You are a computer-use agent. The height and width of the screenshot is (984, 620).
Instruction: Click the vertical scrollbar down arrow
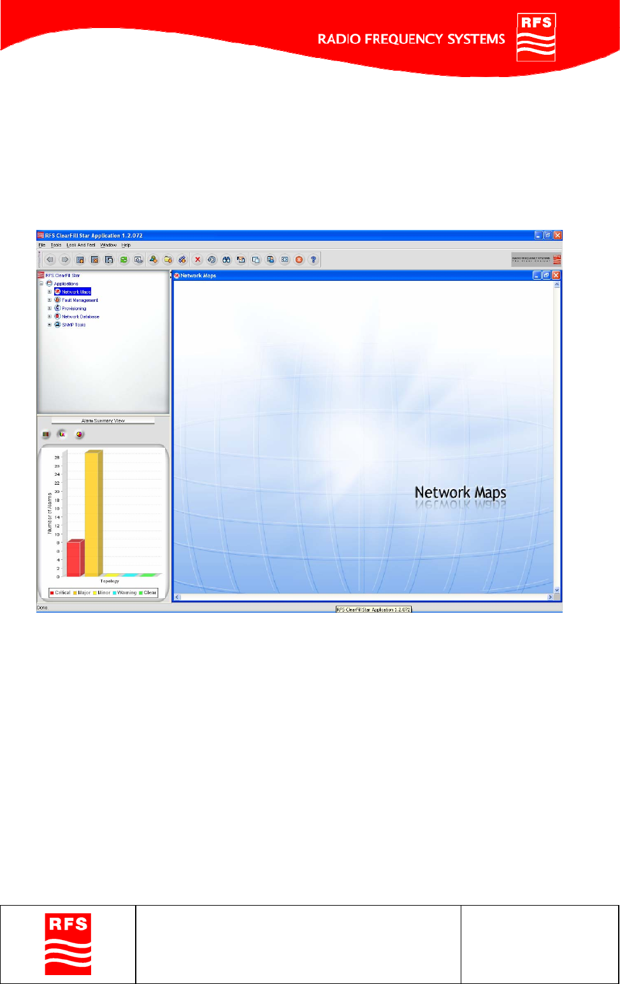557,590
